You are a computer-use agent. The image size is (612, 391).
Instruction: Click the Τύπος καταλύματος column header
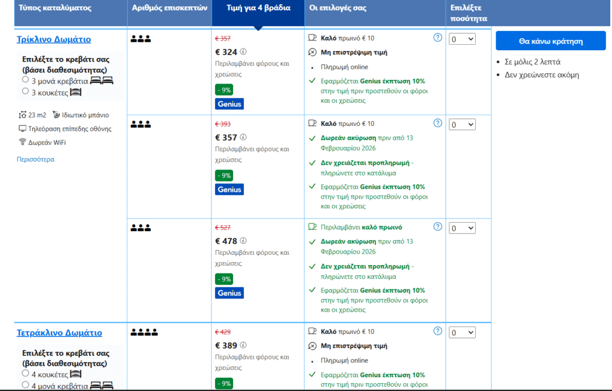pos(54,8)
